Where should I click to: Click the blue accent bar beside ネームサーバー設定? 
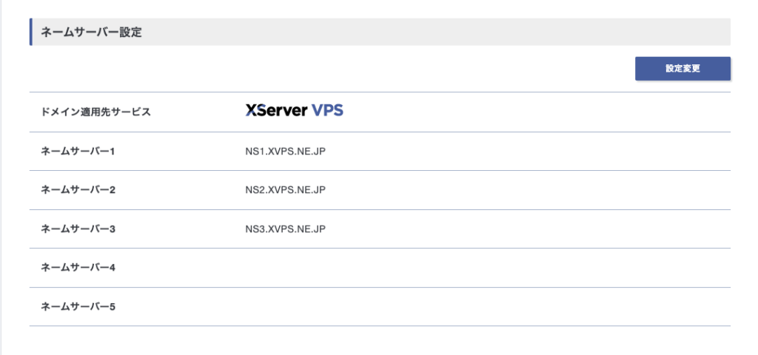[31, 32]
